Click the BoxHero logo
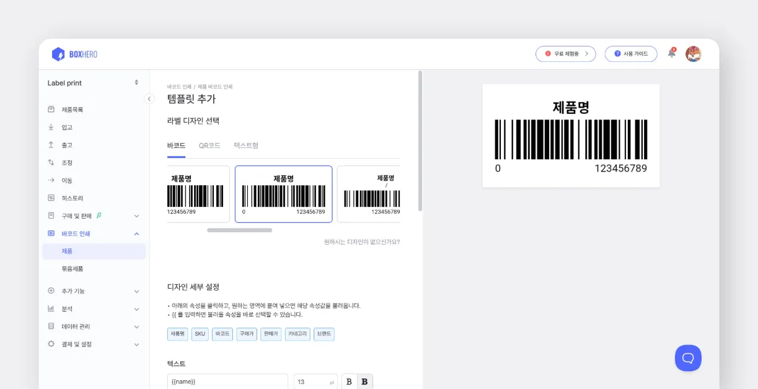This screenshot has width=758, height=389. 73,54
